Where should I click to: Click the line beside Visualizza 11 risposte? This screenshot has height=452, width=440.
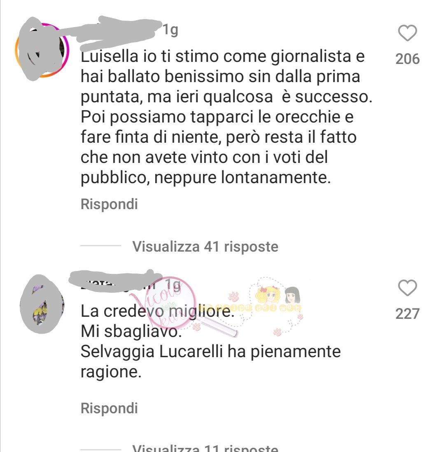(x=101, y=450)
